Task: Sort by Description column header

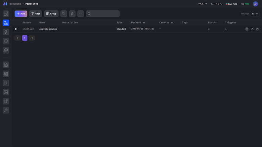Action: [x=70, y=22]
